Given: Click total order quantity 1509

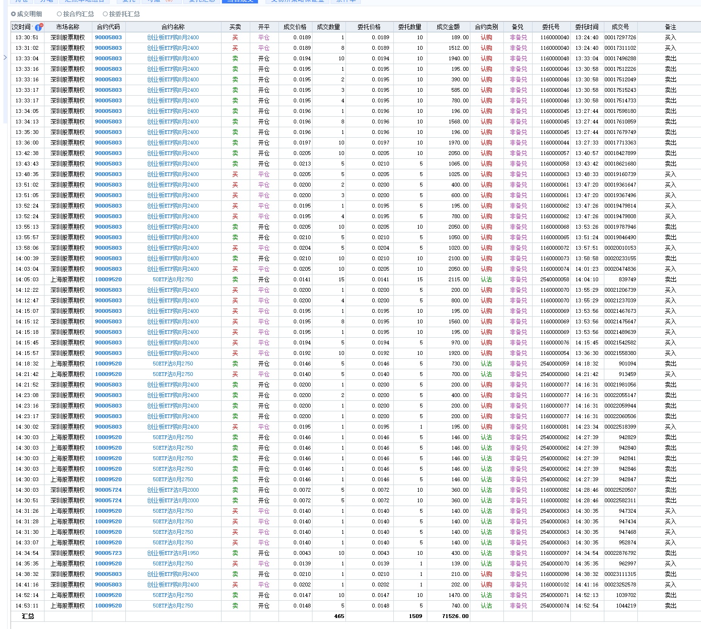Looking at the screenshot, I should 415,616.
